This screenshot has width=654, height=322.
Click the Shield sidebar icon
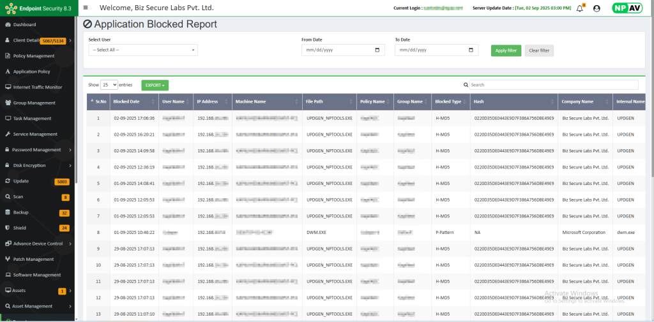coord(7,228)
